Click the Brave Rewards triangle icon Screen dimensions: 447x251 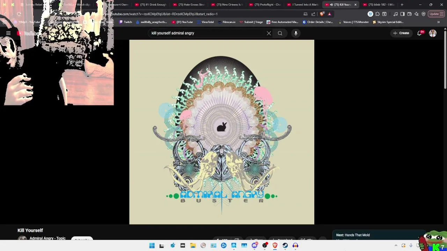click(x=329, y=14)
